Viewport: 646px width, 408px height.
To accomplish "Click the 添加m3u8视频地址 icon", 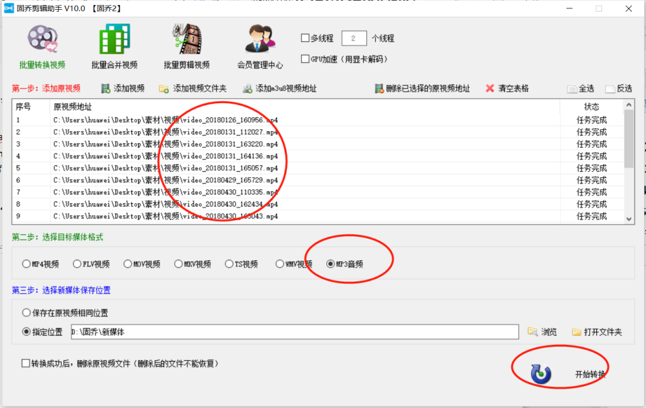I will coord(247,88).
